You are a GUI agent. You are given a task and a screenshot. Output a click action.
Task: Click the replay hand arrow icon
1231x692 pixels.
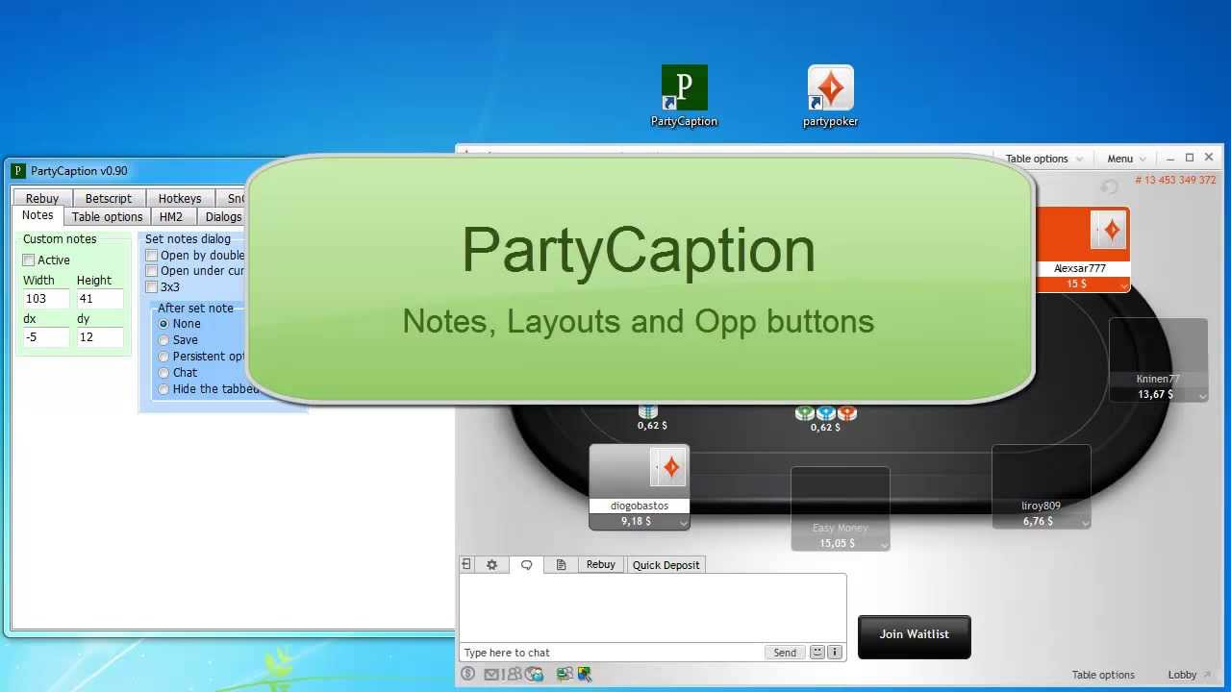point(1109,186)
